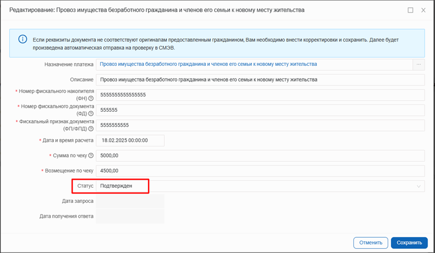The height and width of the screenshot is (253, 435).
Task: Click help icon next to Сумма по чеку
Action: 91,155
